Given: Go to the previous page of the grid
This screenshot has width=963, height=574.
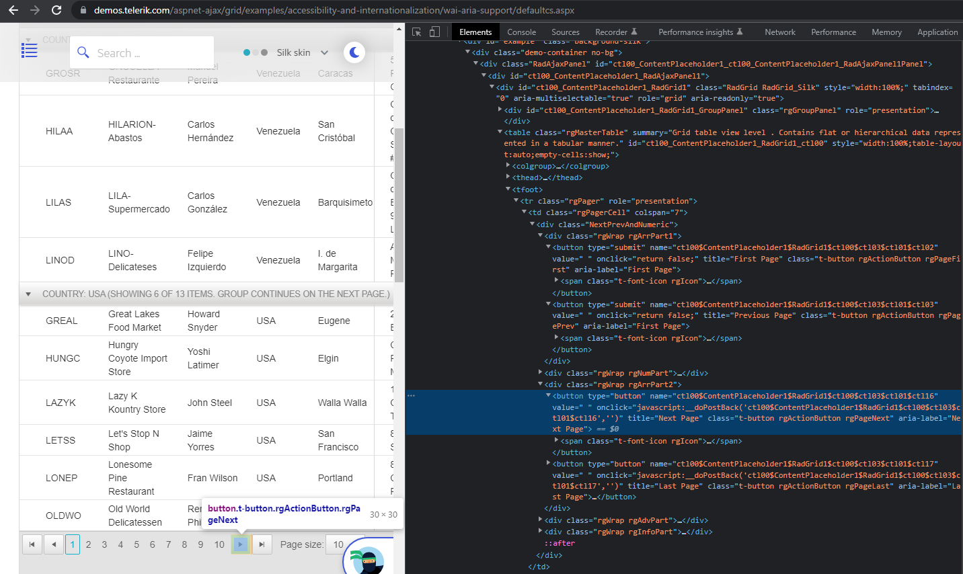Looking at the screenshot, I should pos(54,544).
